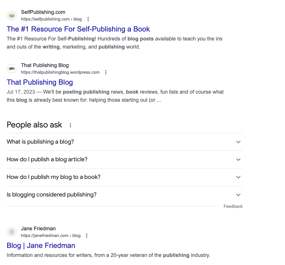
Task: Open the blue "That Publishing Blog" result title
Action: (x=40, y=82)
